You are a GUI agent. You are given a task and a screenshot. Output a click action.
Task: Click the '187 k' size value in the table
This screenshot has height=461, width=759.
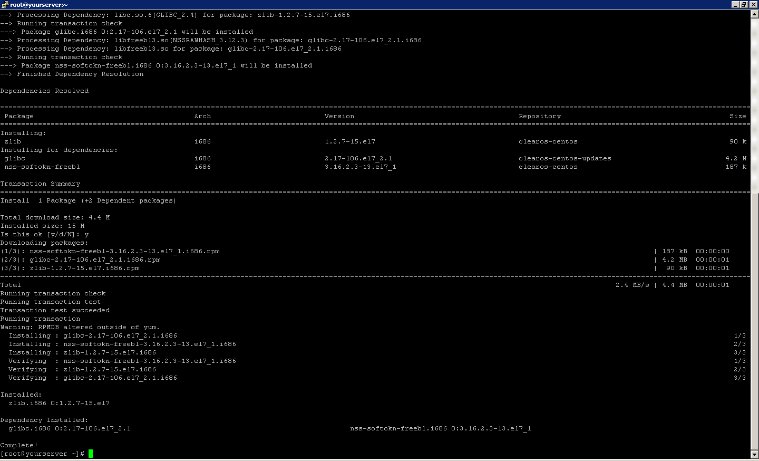[x=736, y=167]
